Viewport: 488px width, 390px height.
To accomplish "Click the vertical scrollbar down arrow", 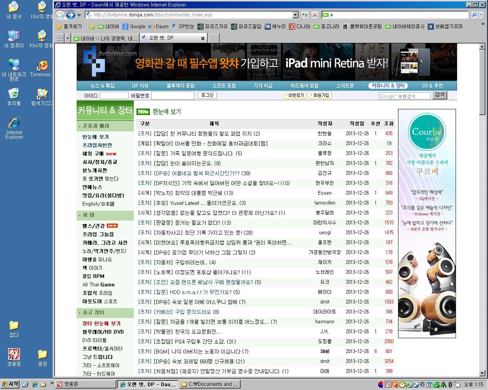I will 482,373.
